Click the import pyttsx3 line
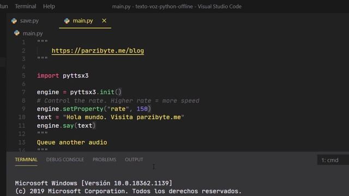This screenshot has width=349, height=196. click(63, 76)
